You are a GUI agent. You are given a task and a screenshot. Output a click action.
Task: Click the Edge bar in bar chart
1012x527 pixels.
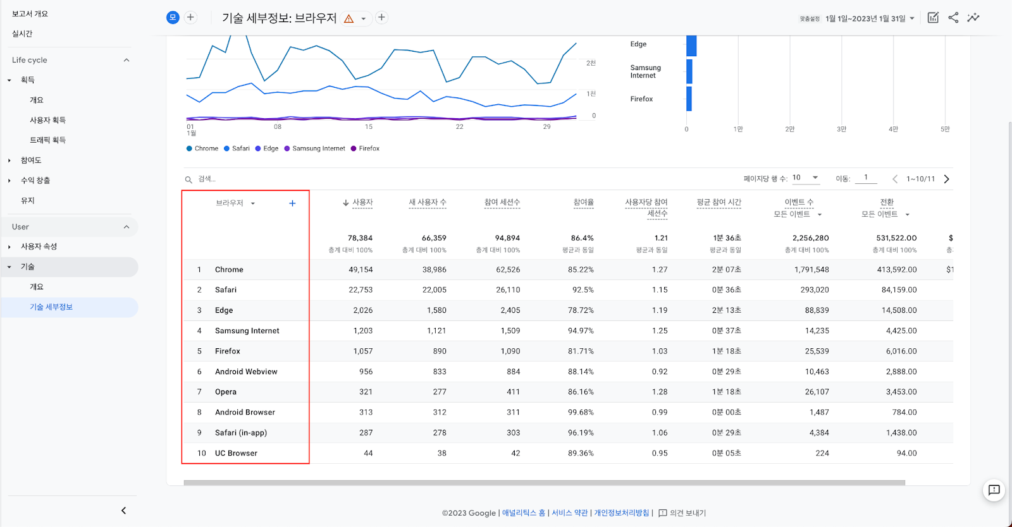691,45
